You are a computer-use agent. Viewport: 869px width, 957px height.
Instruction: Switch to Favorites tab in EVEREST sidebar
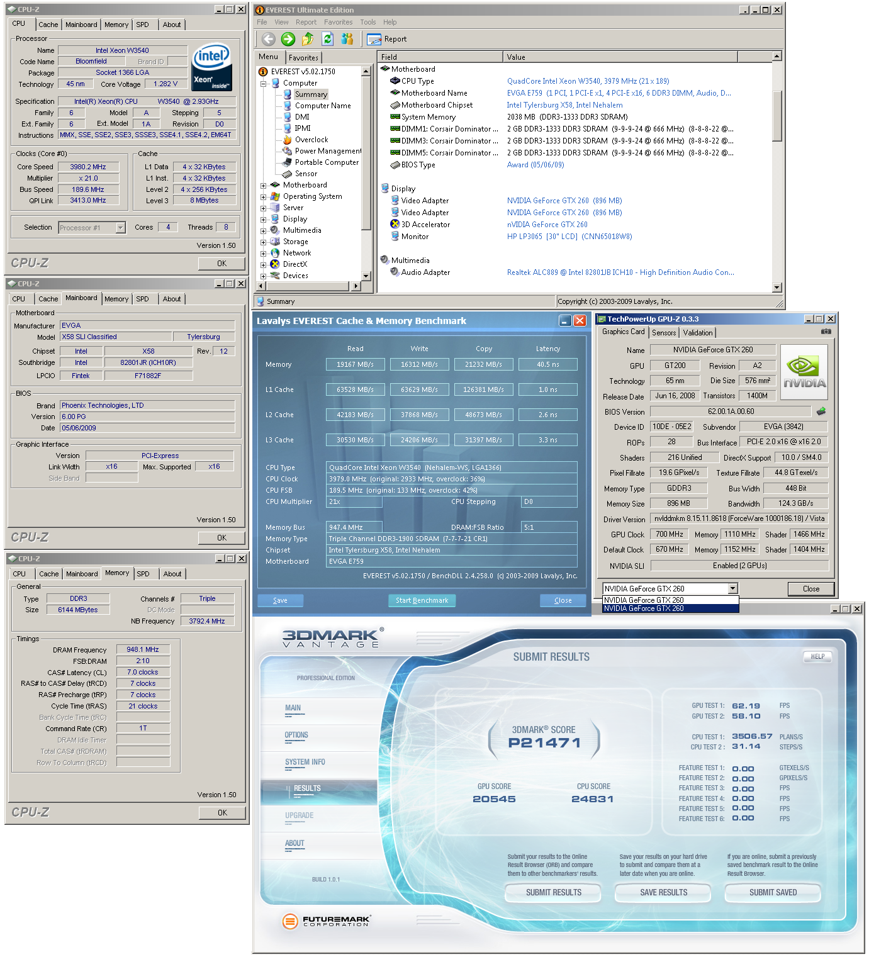point(303,57)
